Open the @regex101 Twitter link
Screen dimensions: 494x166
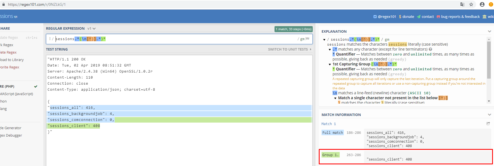[x=385, y=16]
